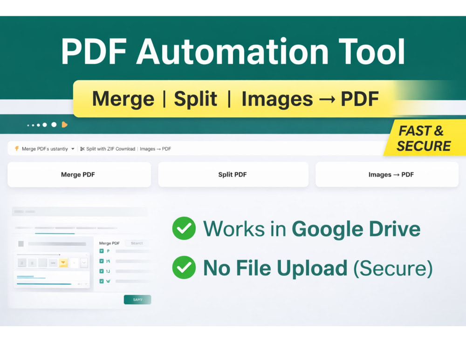
Task: Click the thin slider above thumbnail row
Action: [39, 255]
